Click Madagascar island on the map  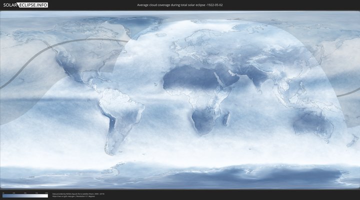coord(226,119)
